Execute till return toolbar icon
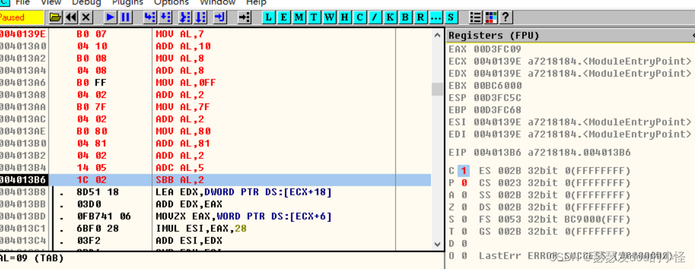 220,18
